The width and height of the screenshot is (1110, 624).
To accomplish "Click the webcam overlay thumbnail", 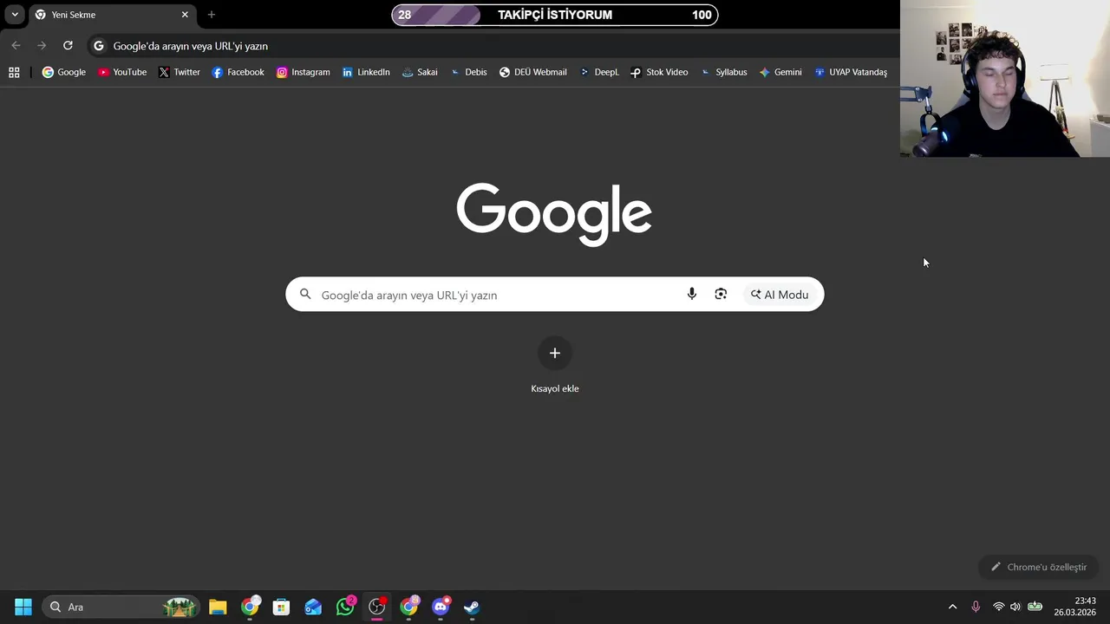I will tap(1005, 79).
